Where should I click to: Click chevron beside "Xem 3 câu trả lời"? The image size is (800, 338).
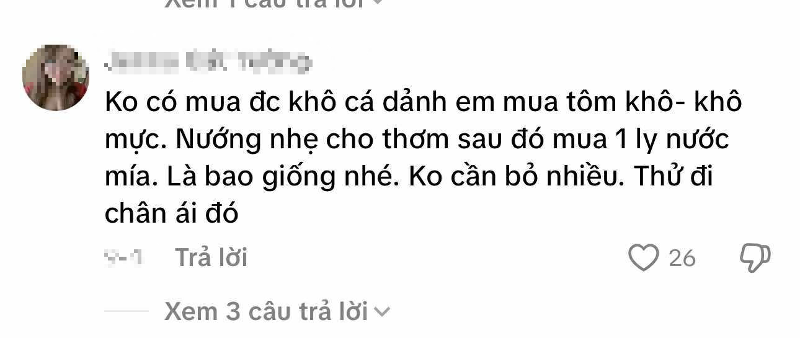(x=383, y=313)
